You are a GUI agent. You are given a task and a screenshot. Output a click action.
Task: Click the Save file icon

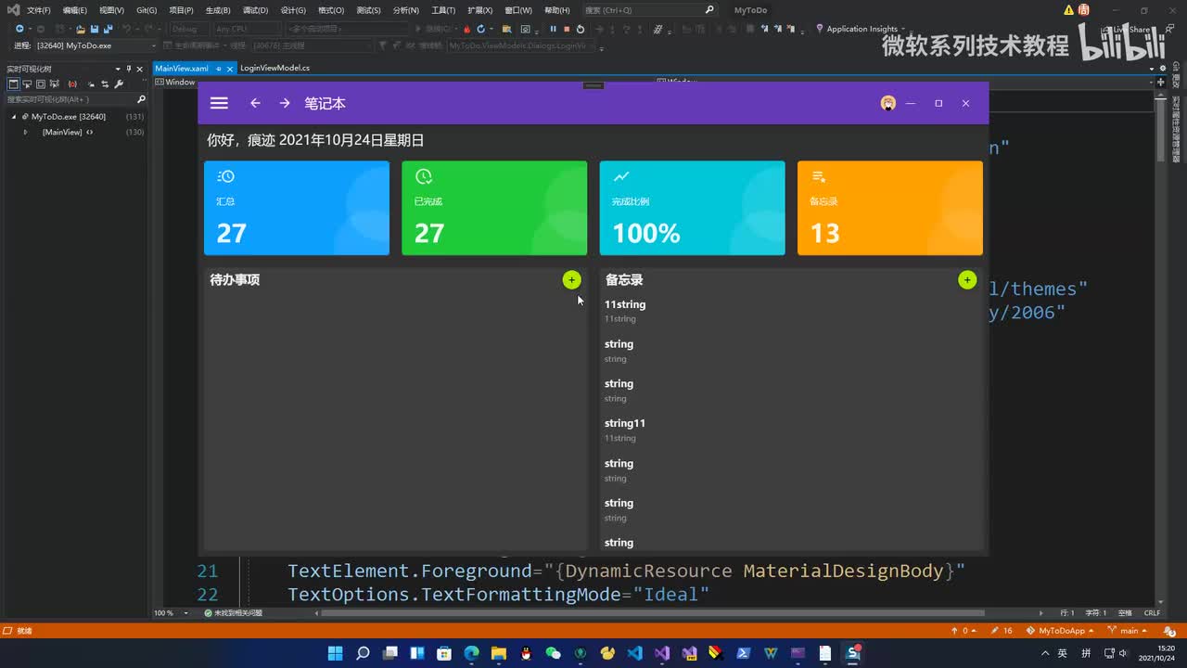tap(95, 29)
